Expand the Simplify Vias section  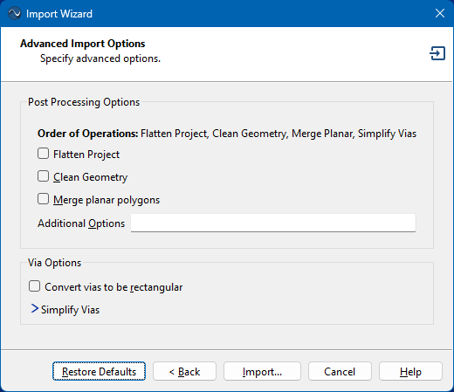[x=35, y=309]
